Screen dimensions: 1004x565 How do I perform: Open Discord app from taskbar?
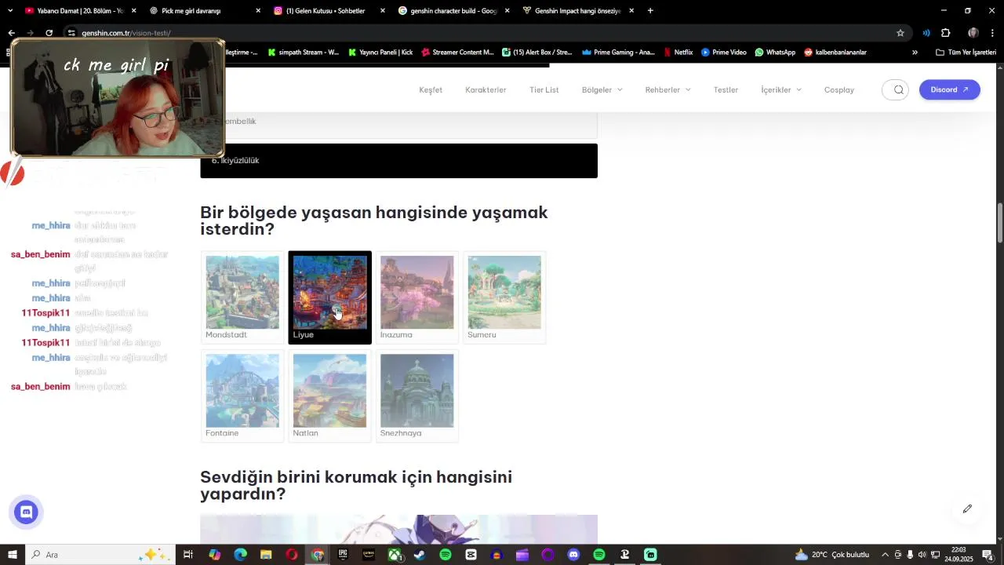tap(573, 555)
